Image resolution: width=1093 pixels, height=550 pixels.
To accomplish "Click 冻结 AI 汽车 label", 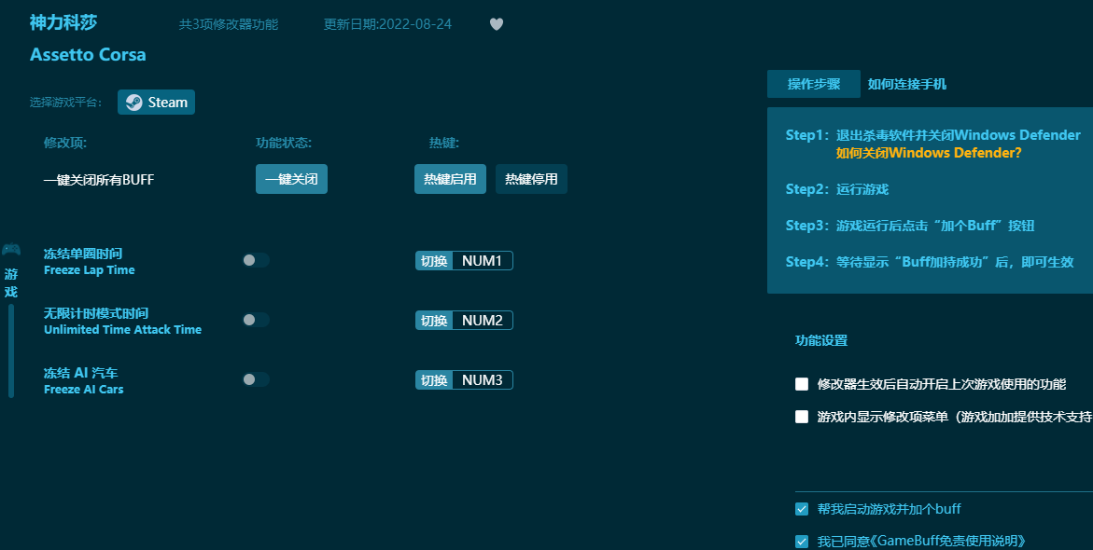I will pyautogui.click(x=81, y=373).
